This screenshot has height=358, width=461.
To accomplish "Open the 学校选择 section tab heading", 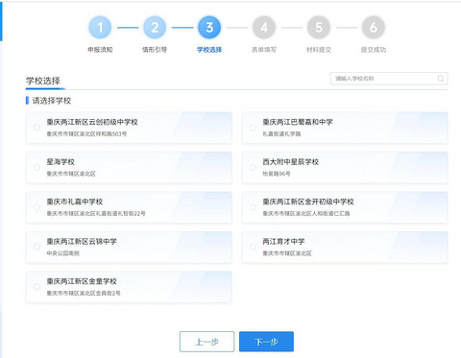I will tap(43, 81).
